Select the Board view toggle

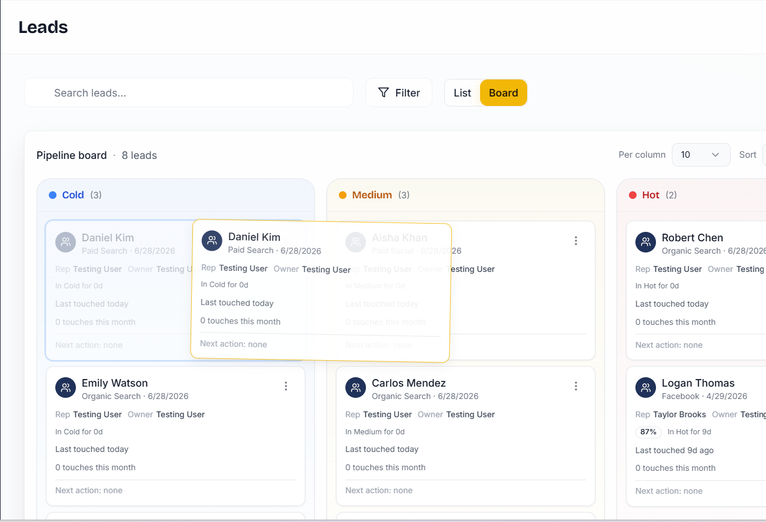coord(504,93)
